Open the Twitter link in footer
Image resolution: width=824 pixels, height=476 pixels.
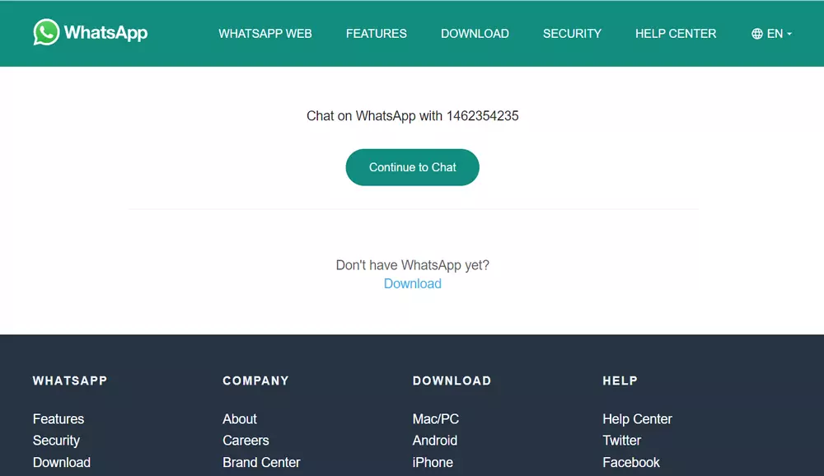621,441
